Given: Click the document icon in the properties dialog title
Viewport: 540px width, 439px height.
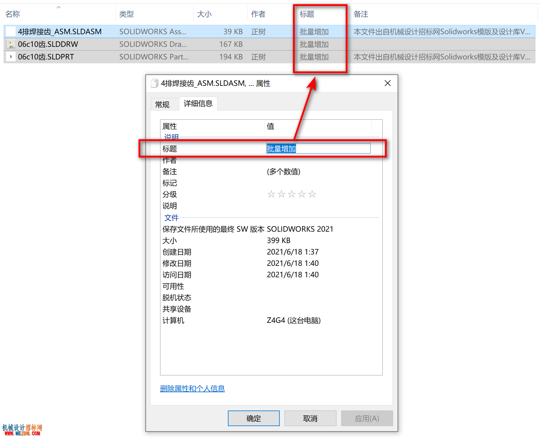Looking at the screenshot, I should [x=154, y=83].
